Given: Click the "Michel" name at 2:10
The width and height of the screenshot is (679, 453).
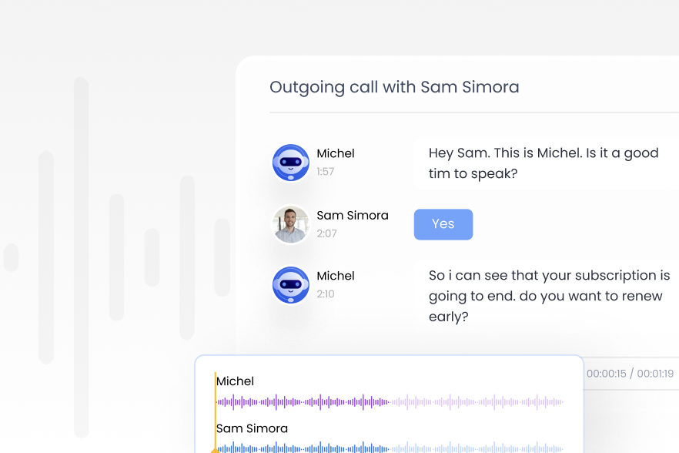Looking at the screenshot, I should pyautogui.click(x=336, y=276).
